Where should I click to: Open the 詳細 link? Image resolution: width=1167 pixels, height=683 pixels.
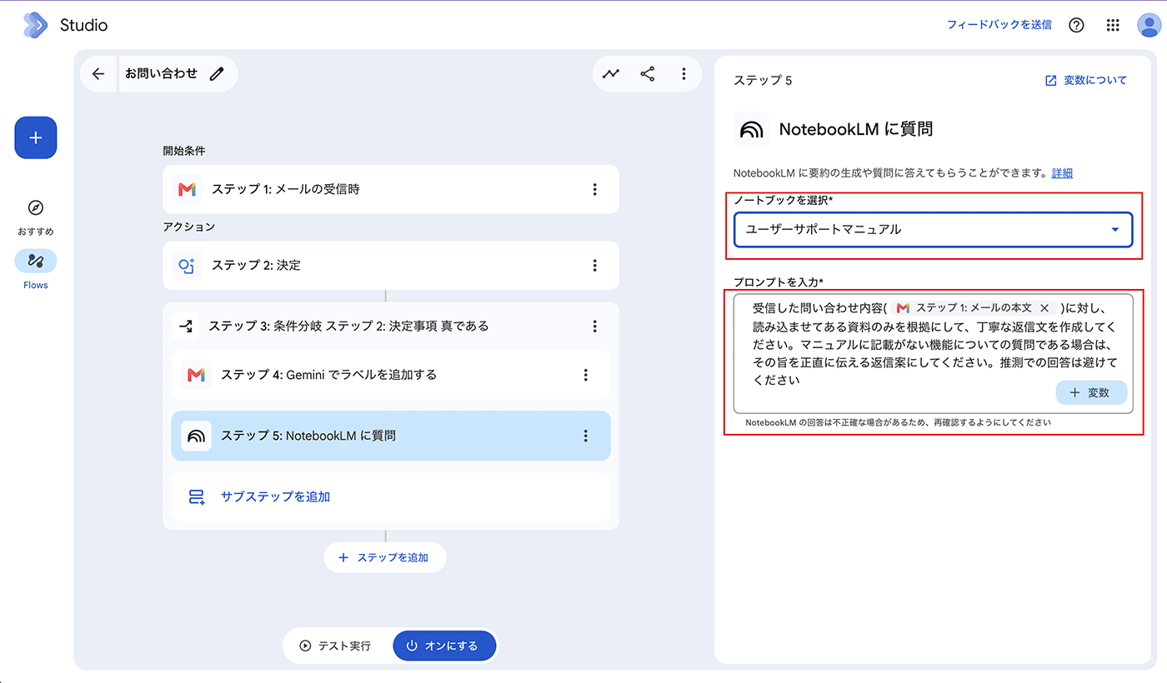click(1062, 173)
